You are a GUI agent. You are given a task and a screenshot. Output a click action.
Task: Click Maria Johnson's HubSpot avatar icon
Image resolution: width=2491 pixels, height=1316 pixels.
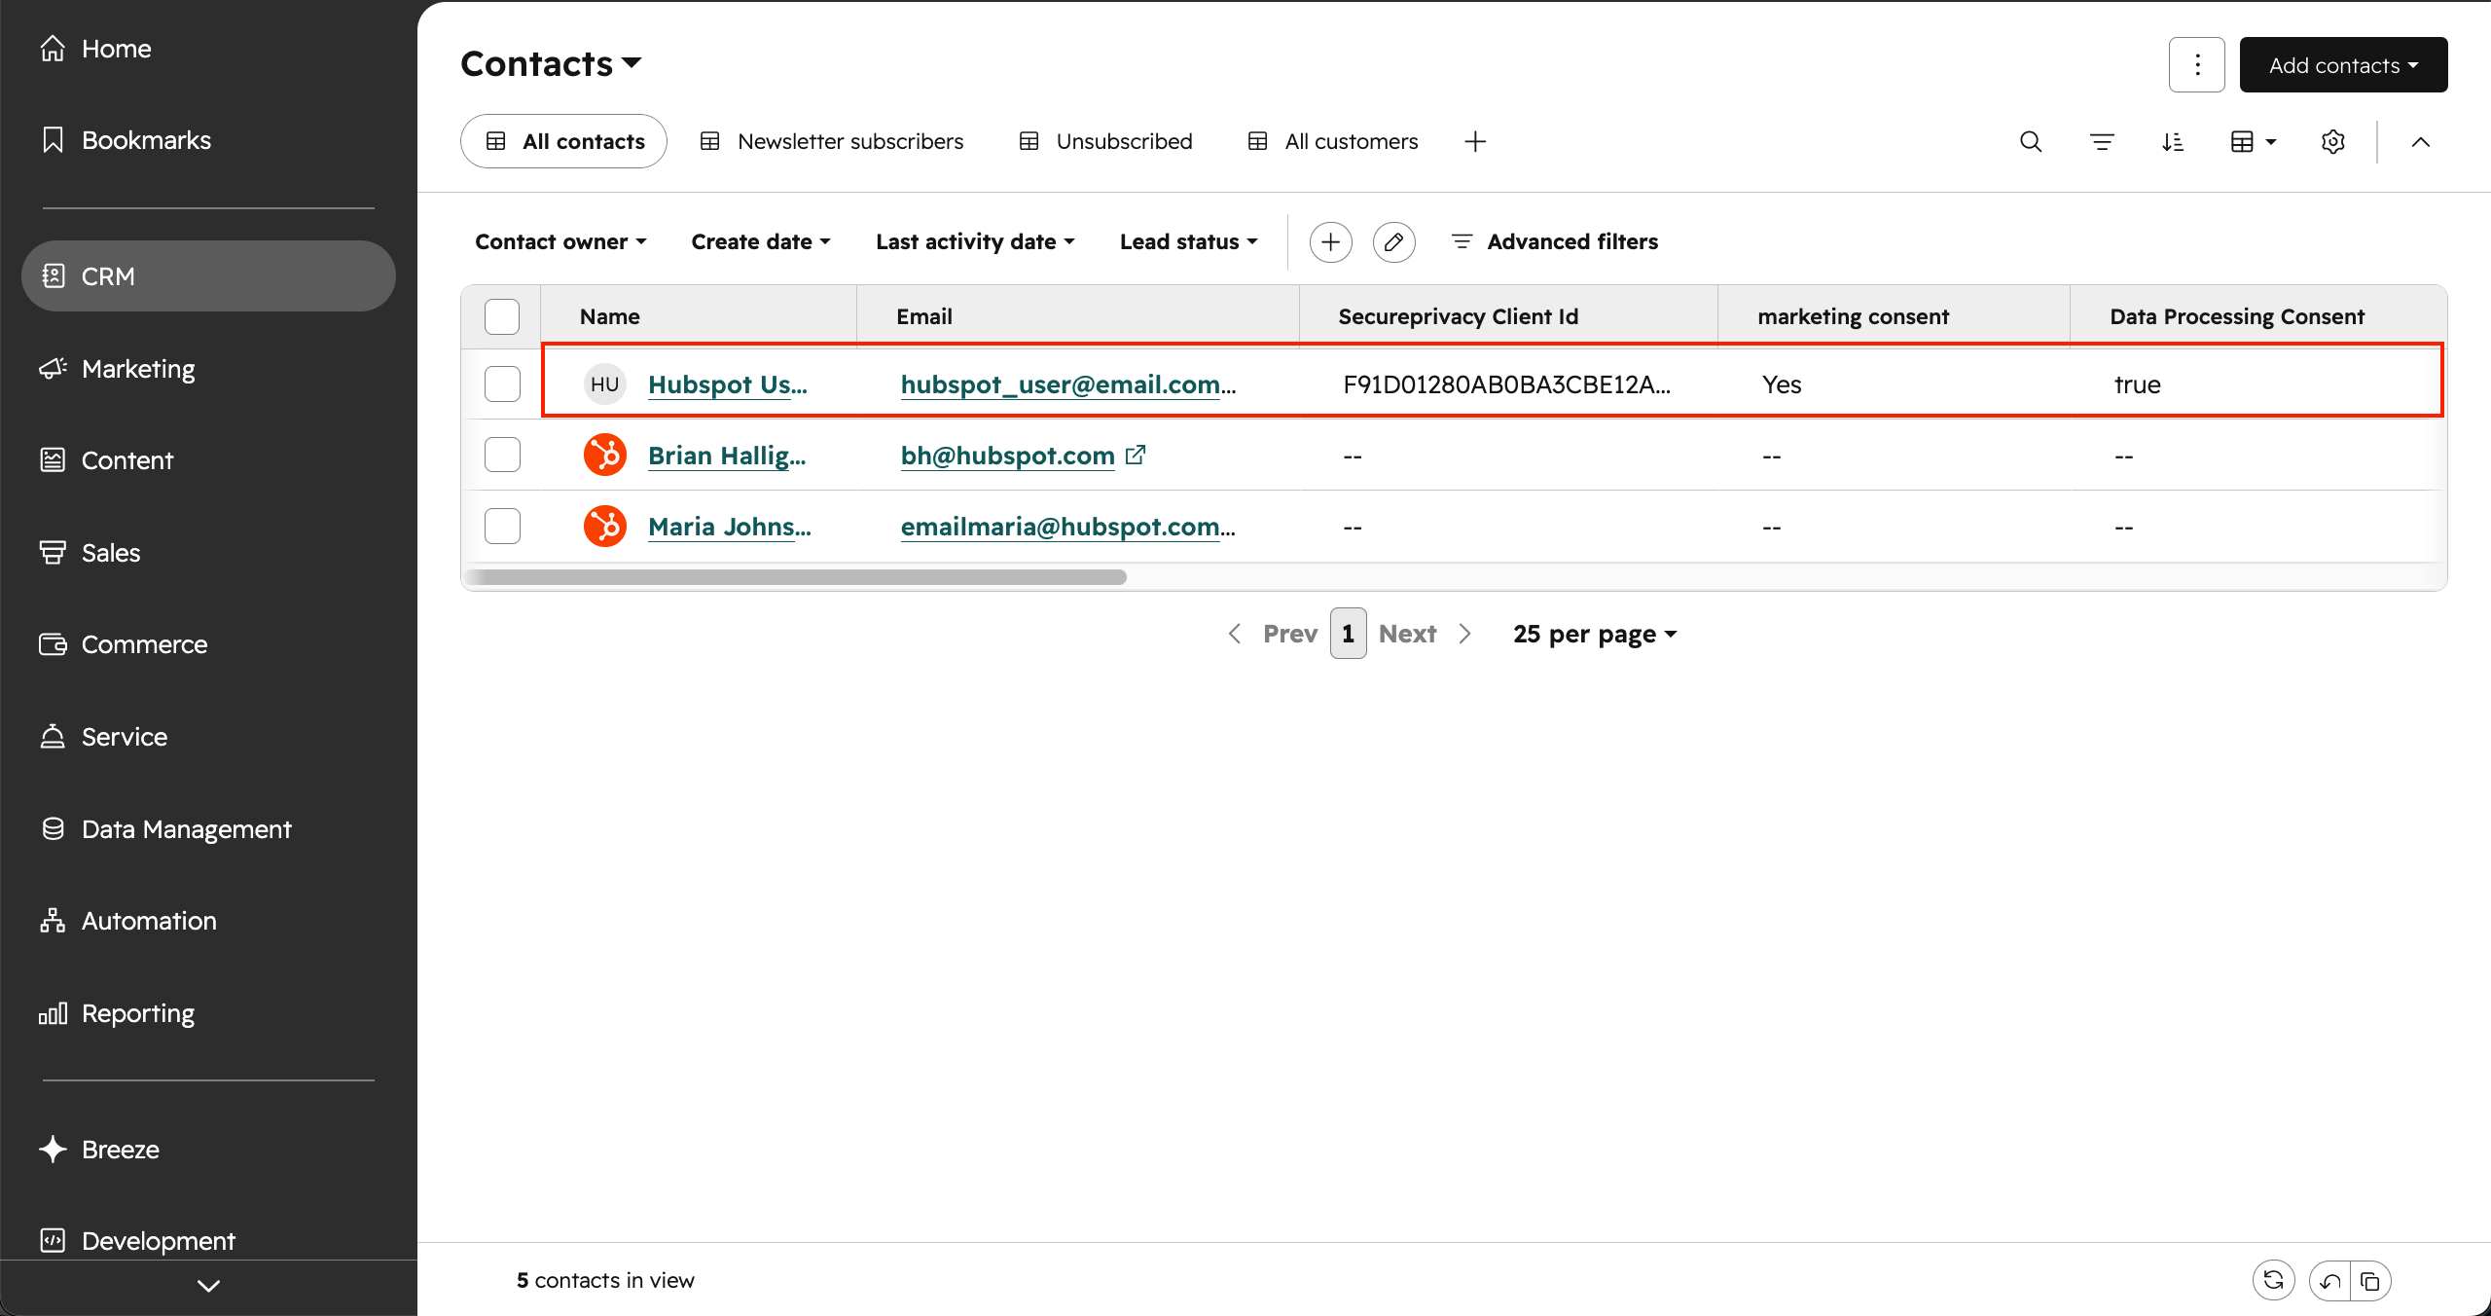point(604,527)
